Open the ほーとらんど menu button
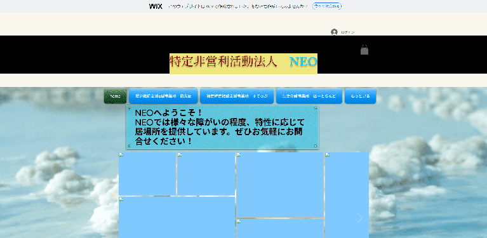Viewport: 487px width, 238px height. click(x=309, y=96)
